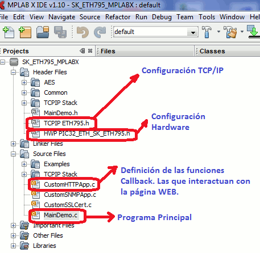Click the New Project toolbar icon

pos(25,32)
